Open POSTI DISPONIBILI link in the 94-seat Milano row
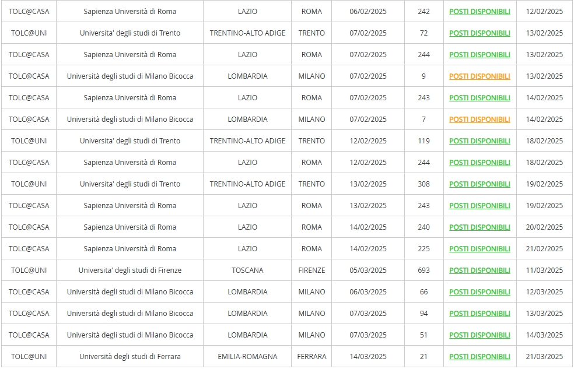Image resolution: width=574 pixels, height=369 pixels. [480, 314]
